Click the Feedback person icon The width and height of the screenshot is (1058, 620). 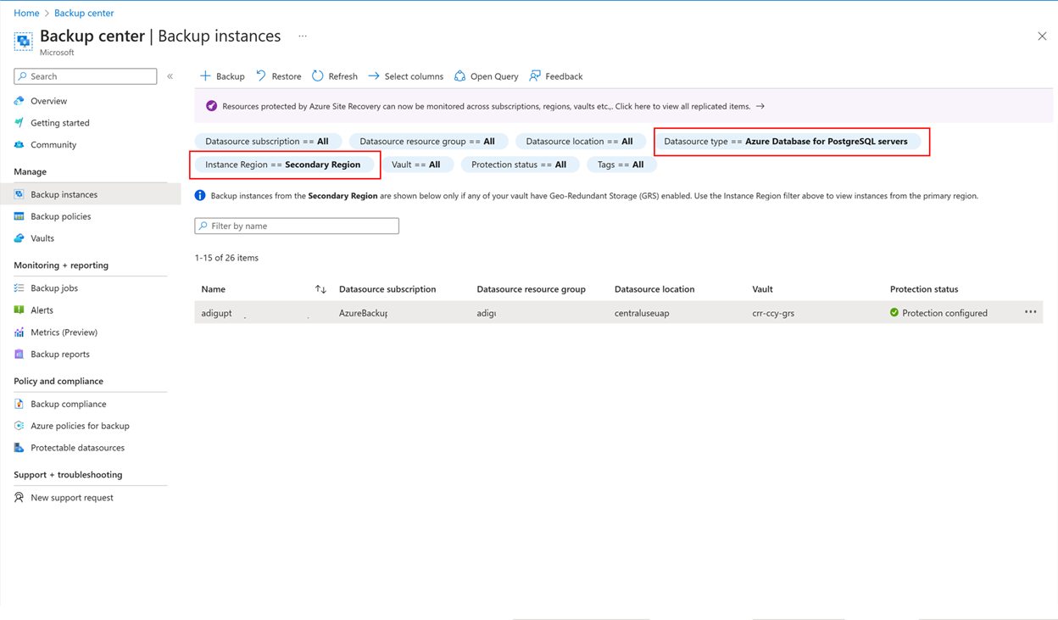[535, 76]
